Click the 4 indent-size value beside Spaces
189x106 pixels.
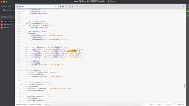(184, 104)
